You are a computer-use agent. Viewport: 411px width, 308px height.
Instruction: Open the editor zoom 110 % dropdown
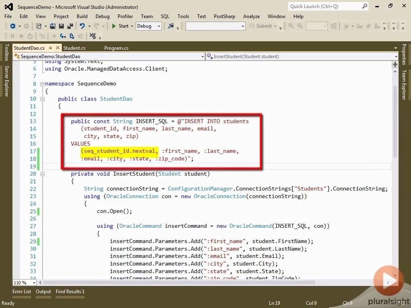(x=34, y=283)
